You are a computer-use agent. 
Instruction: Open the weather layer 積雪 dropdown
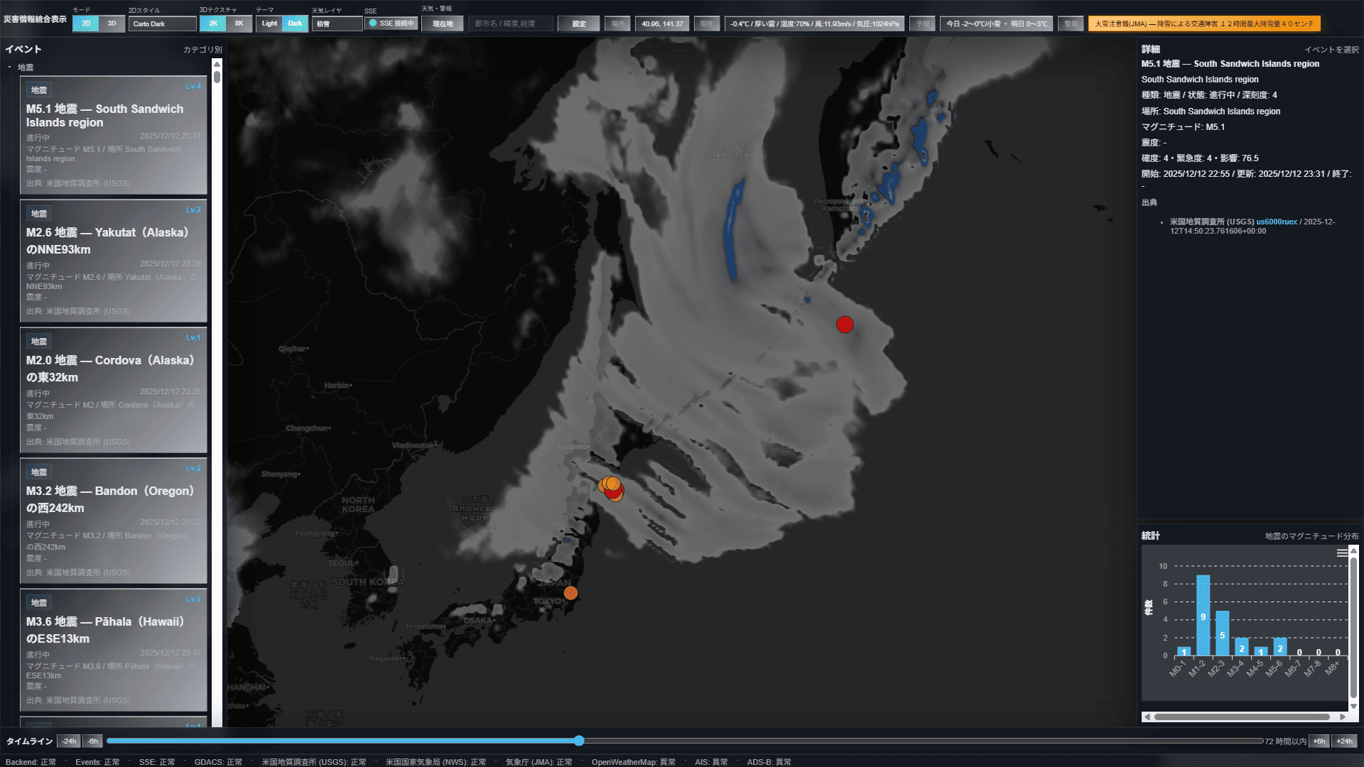point(337,23)
